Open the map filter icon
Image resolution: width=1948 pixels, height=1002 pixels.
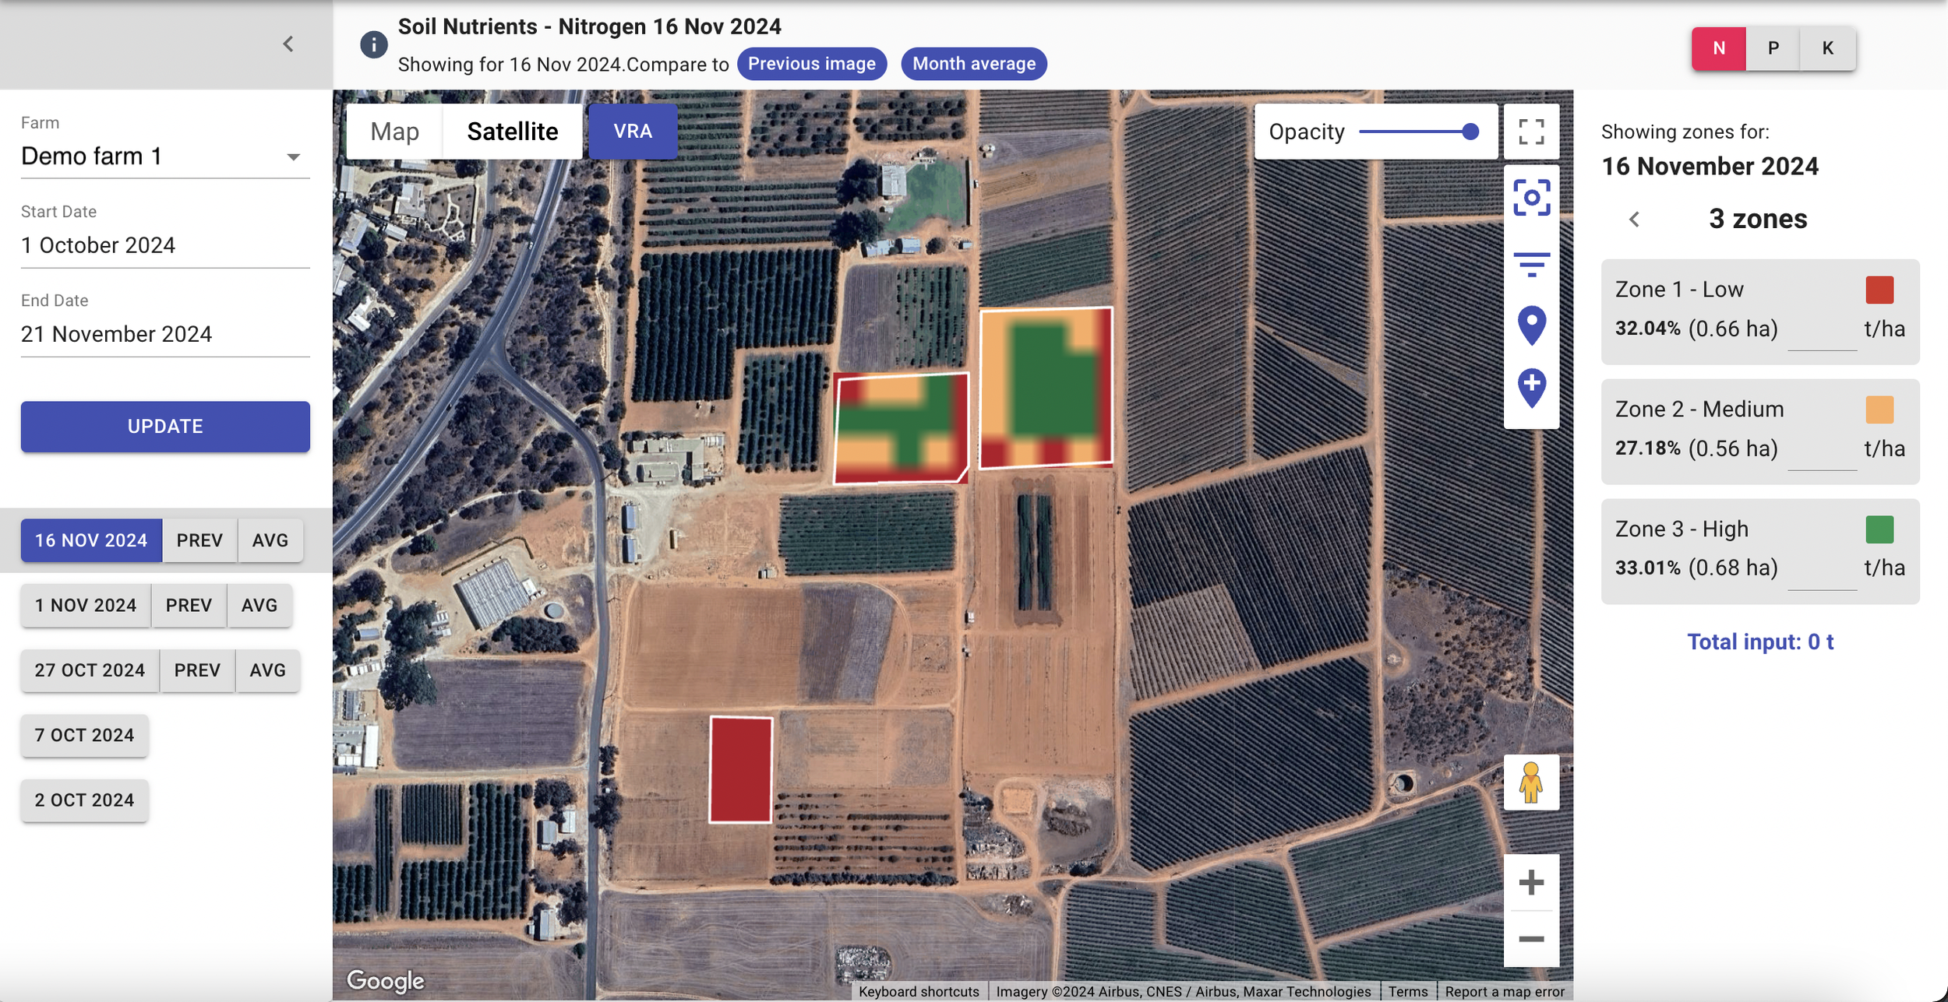1530,264
